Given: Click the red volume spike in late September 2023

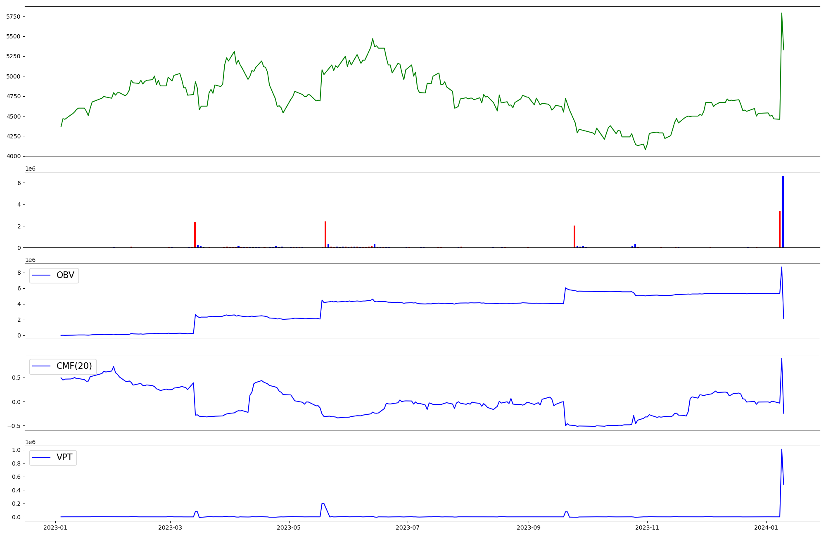Looking at the screenshot, I should click(574, 236).
